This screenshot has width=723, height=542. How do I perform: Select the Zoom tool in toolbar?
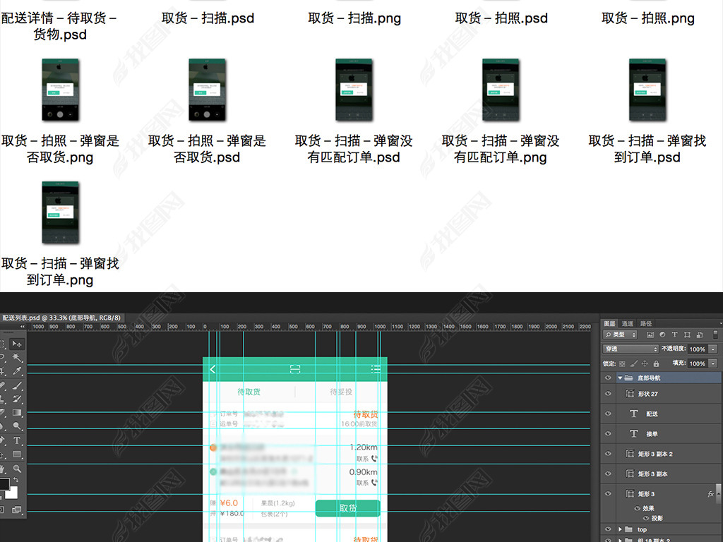17,469
